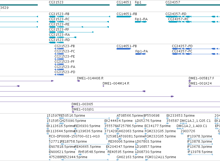Click the CG31523-RD transcript label

pyautogui.click(x=59, y=40)
